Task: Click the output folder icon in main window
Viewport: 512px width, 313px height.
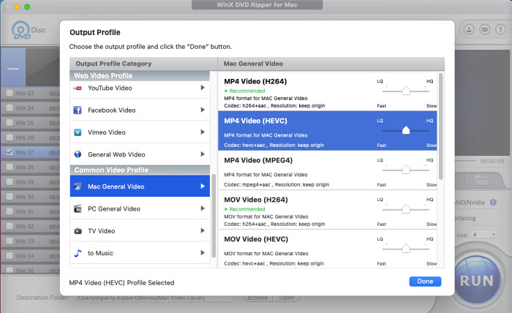Action: point(481,180)
